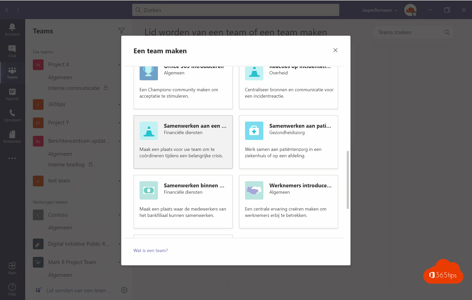Click the Wat is een team? link
The image size is (472, 300).
[x=150, y=250]
